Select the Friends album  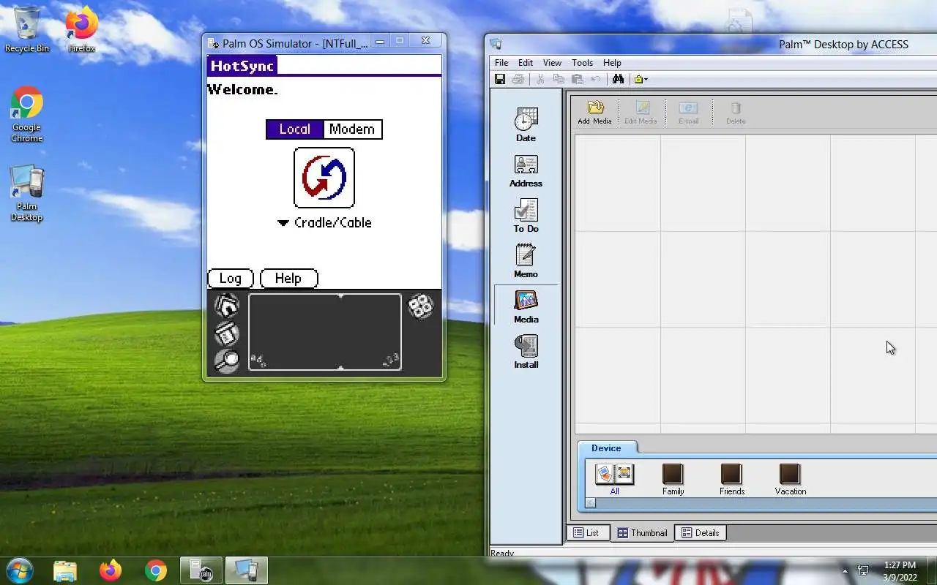pyautogui.click(x=731, y=480)
